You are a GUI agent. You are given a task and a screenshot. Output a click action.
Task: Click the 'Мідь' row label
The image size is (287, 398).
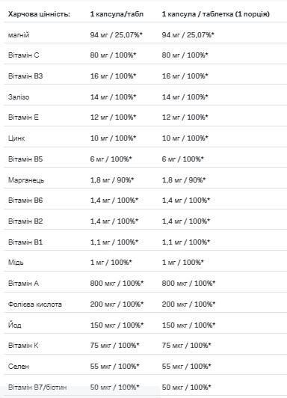point(16,262)
